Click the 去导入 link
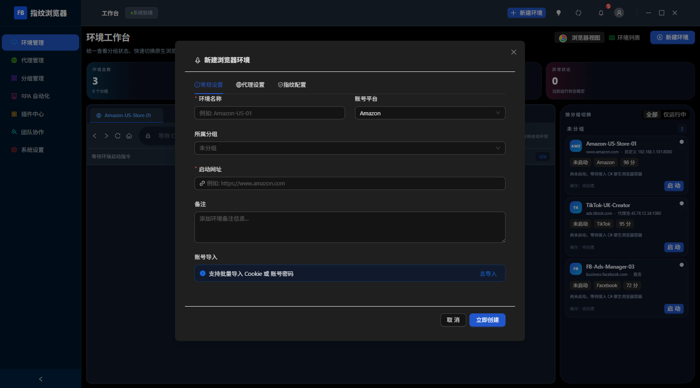This screenshot has width=700, height=388. [x=488, y=274]
